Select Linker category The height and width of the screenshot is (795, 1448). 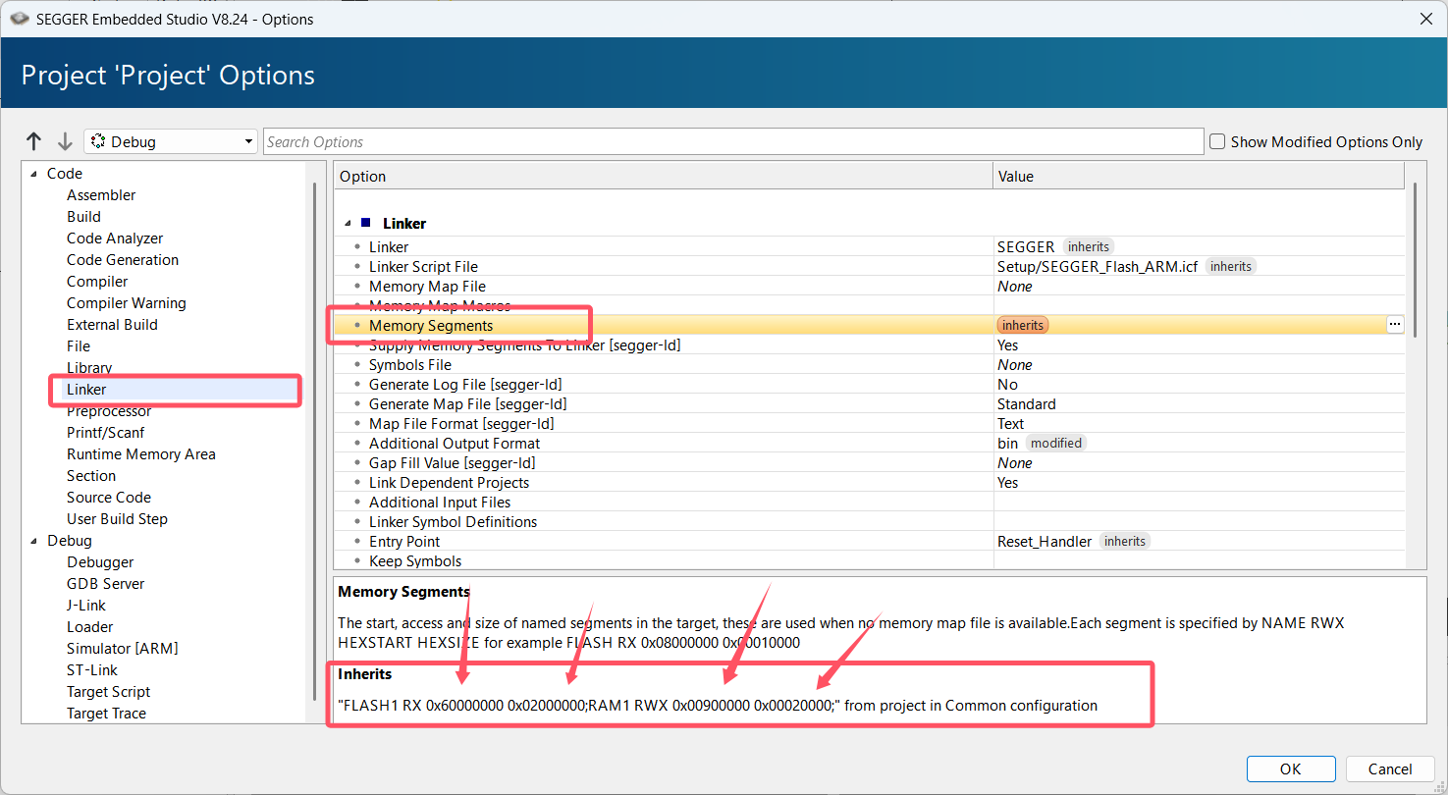[x=86, y=390]
